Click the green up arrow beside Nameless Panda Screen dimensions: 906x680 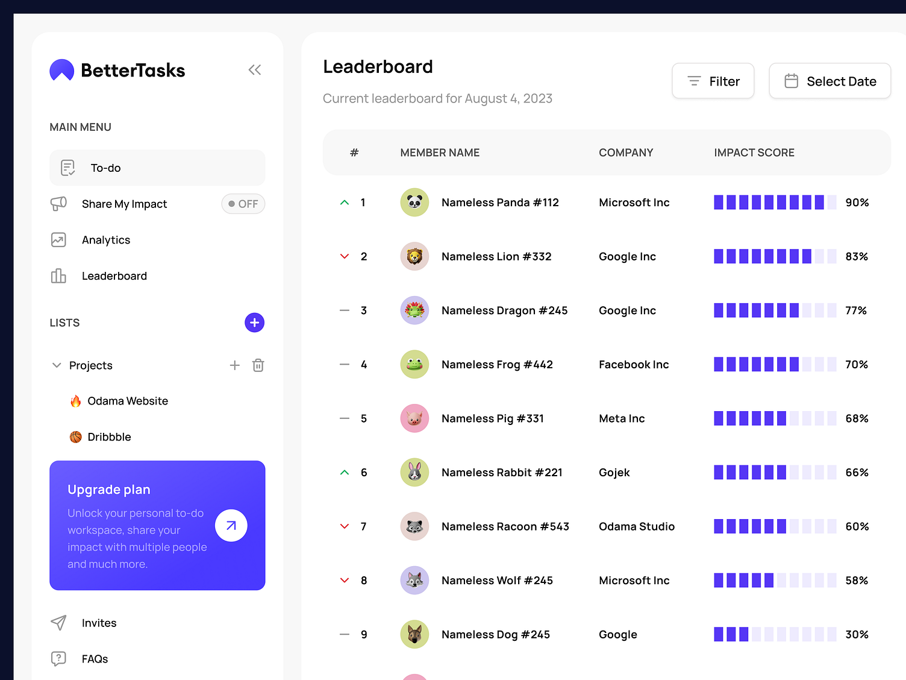point(344,203)
